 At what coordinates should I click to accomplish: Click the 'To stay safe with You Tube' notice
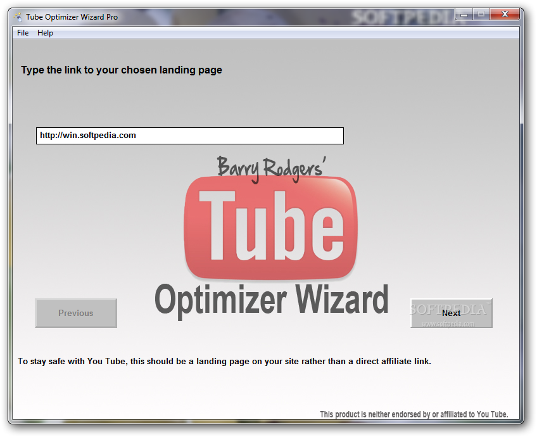224,361
